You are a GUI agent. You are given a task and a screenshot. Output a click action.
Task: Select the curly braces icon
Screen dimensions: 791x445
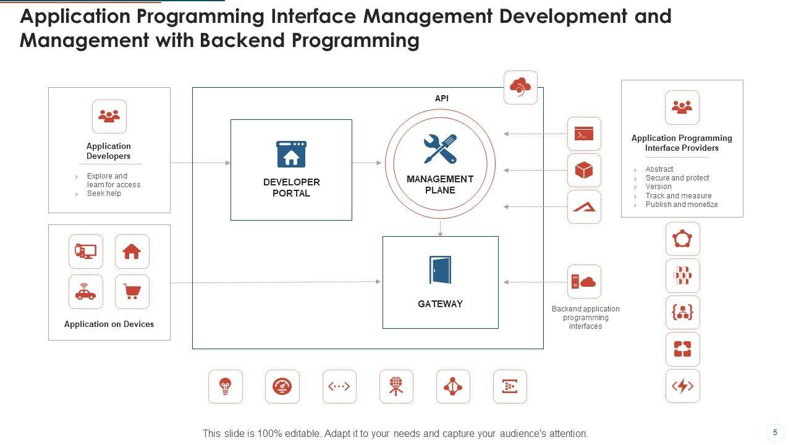click(x=682, y=313)
